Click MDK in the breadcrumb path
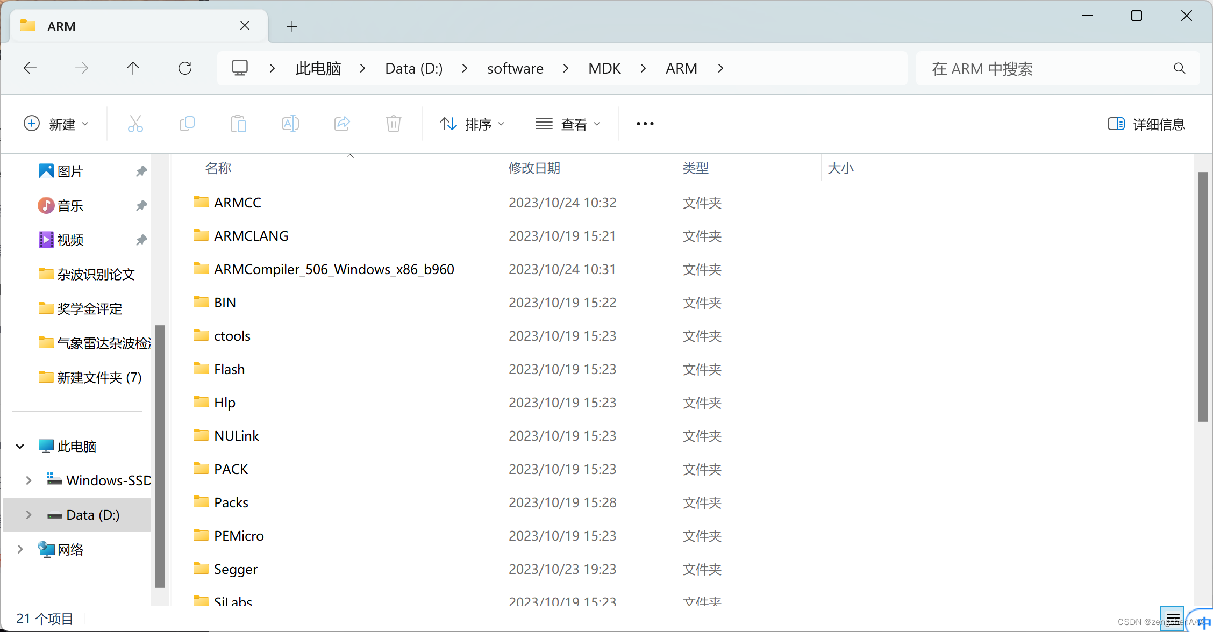 [x=604, y=68]
